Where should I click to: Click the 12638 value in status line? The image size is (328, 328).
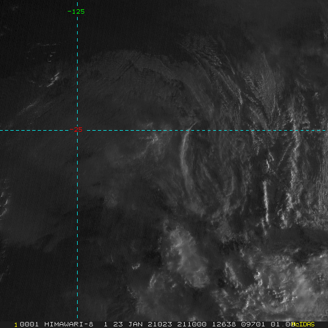point(224,324)
